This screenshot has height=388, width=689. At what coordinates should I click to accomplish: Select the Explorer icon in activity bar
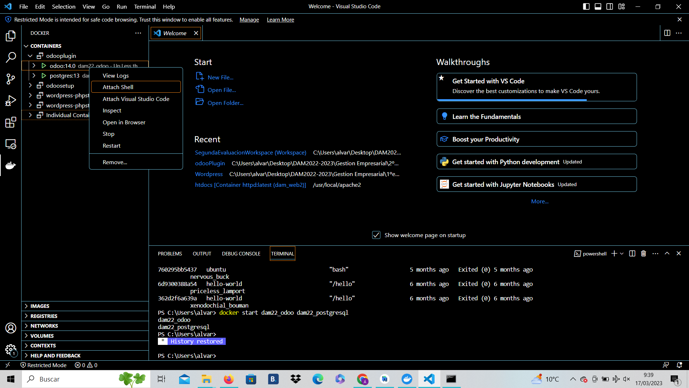point(11,36)
